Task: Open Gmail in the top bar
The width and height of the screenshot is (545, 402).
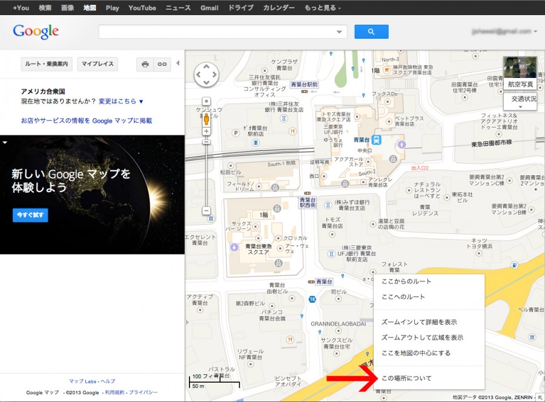Action: click(x=210, y=8)
